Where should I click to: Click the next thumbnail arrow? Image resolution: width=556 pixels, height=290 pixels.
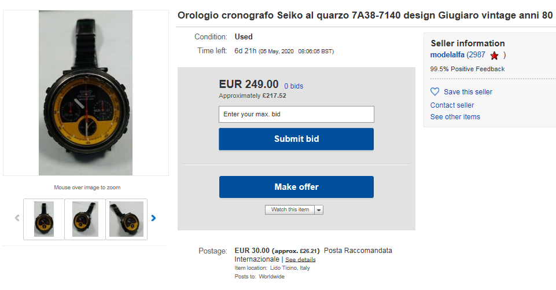click(153, 218)
